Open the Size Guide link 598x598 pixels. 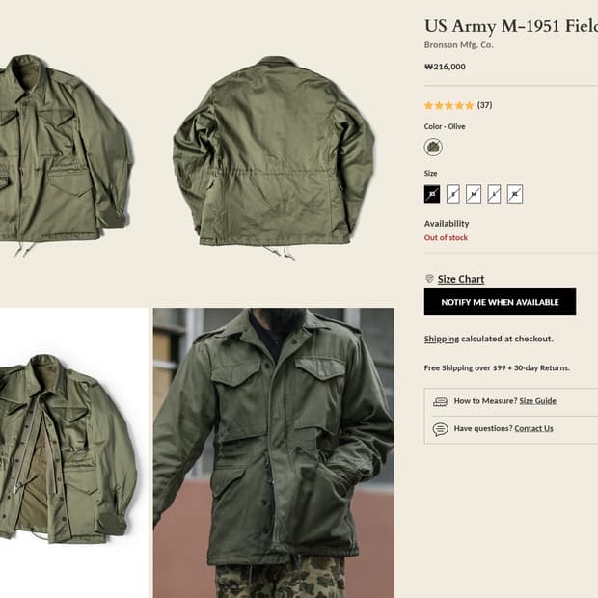click(x=537, y=401)
